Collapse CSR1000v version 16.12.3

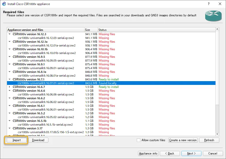pos(10,34)
